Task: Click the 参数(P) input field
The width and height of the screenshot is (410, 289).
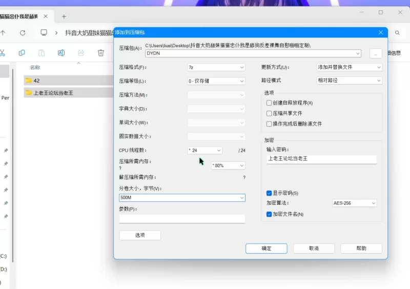Action: pos(182,219)
